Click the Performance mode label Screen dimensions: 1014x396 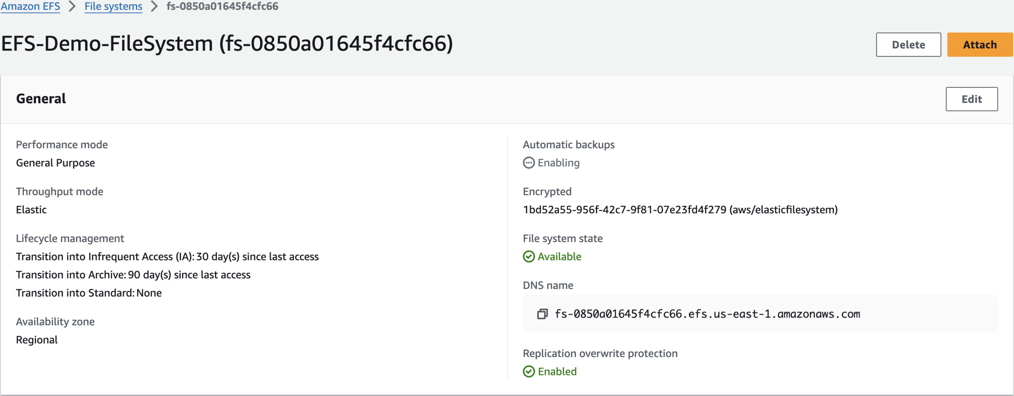(x=62, y=145)
